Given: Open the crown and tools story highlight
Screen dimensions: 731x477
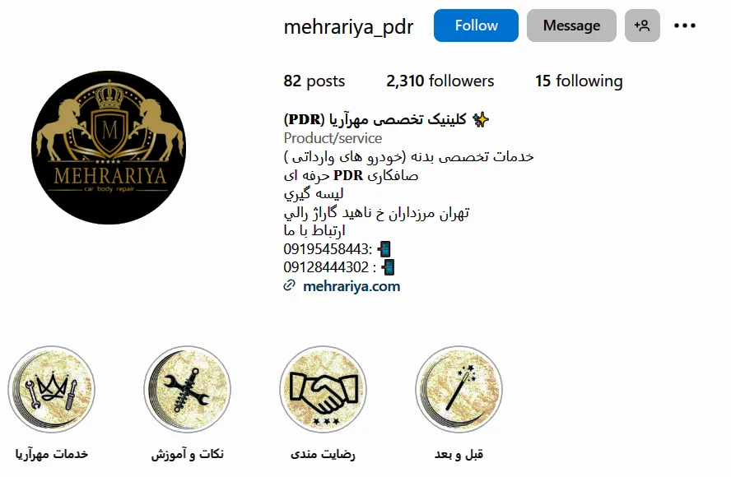Looking at the screenshot, I should pos(51,390).
